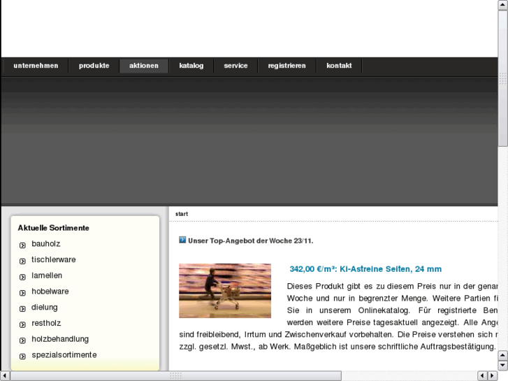Open the unternehmen menu item
The height and width of the screenshot is (381, 508).
(36, 66)
